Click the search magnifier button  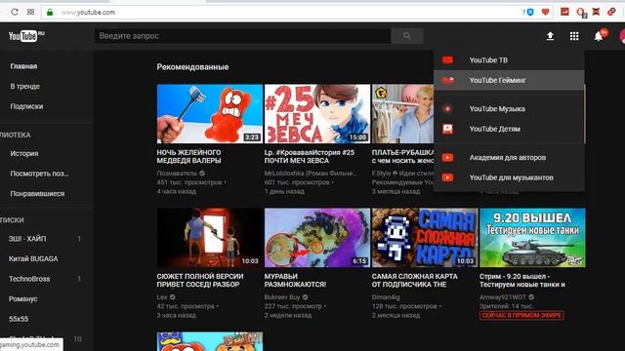[407, 36]
